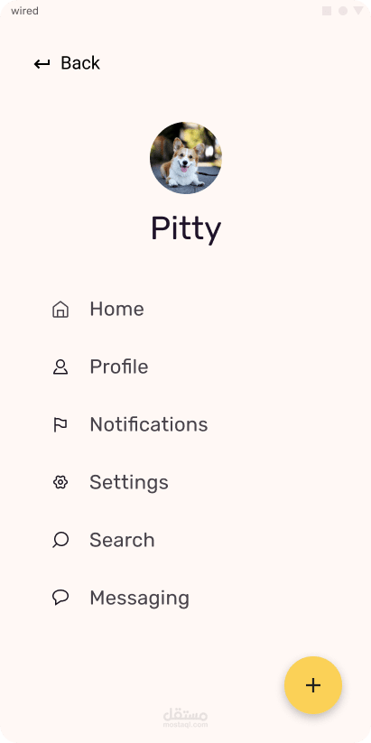Click the circle icon in status bar
The width and height of the screenshot is (371, 743).
(x=343, y=11)
